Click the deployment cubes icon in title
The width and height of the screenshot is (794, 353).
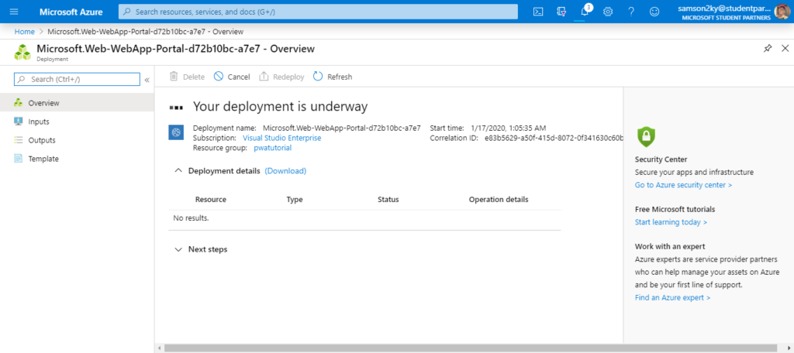(x=22, y=52)
